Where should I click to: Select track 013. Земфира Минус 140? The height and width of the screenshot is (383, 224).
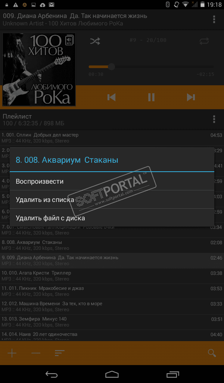tap(112, 322)
